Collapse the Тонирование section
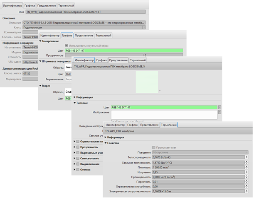The image size is (259, 202). coord(40,41)
